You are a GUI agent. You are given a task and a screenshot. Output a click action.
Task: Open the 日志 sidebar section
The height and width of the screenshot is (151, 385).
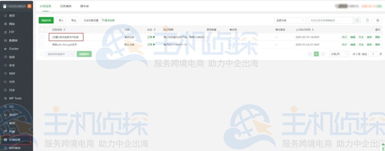(x=12, y=90)
